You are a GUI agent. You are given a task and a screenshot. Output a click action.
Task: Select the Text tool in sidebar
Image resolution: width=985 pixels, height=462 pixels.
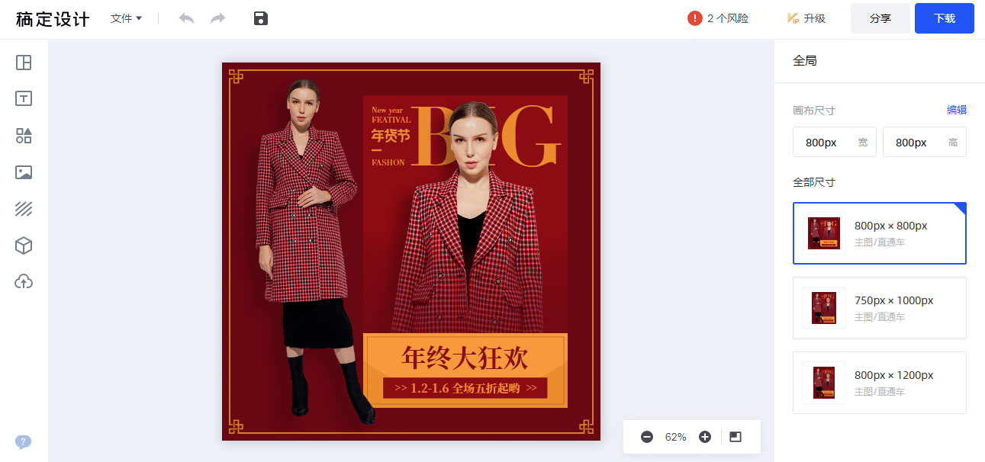click(24, 99)
